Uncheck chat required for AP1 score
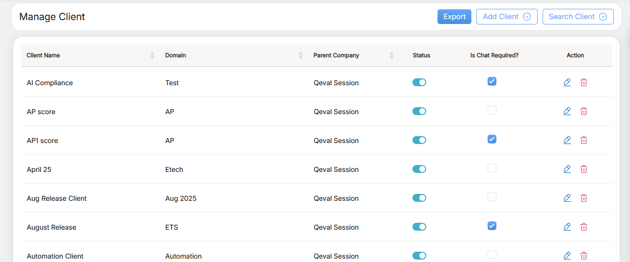The height and width of the screenshot is (262, 630). point(492,139)
